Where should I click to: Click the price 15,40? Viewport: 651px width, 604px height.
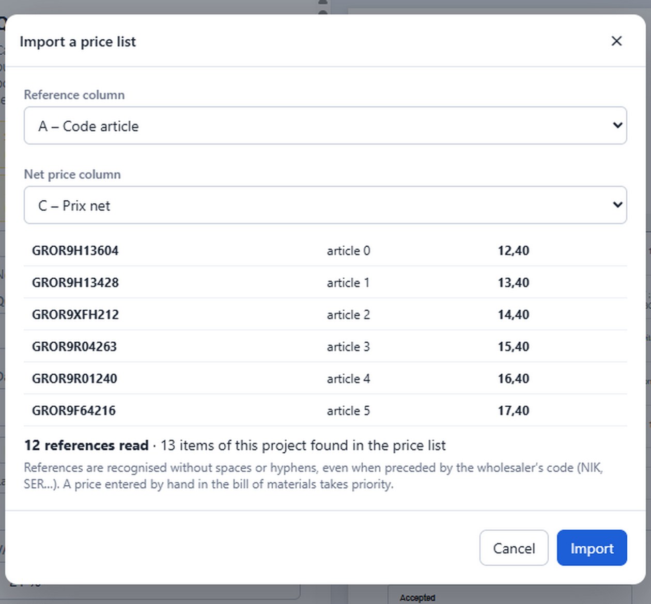click(514, 347)
